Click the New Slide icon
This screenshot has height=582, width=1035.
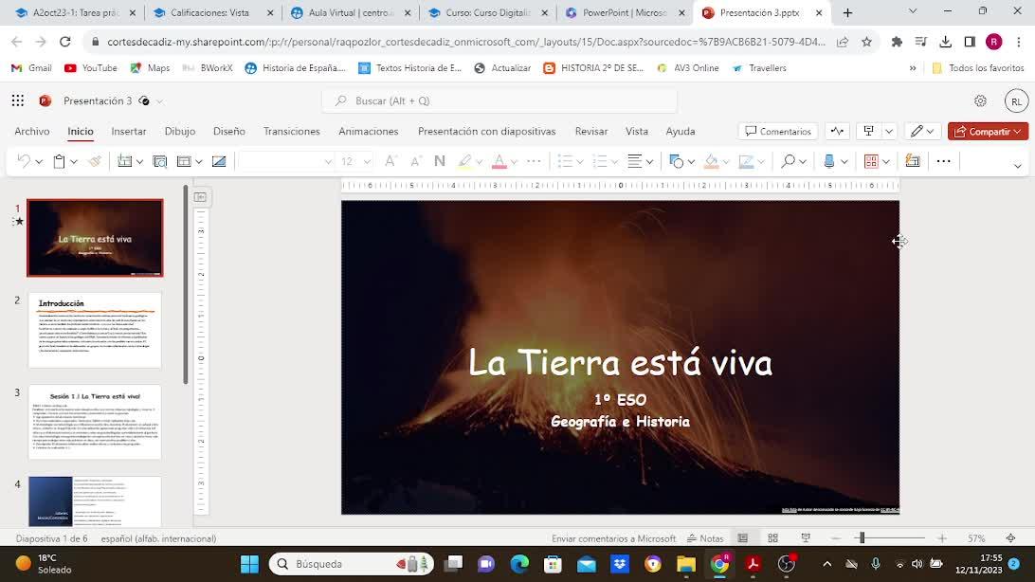coord(124,161)
